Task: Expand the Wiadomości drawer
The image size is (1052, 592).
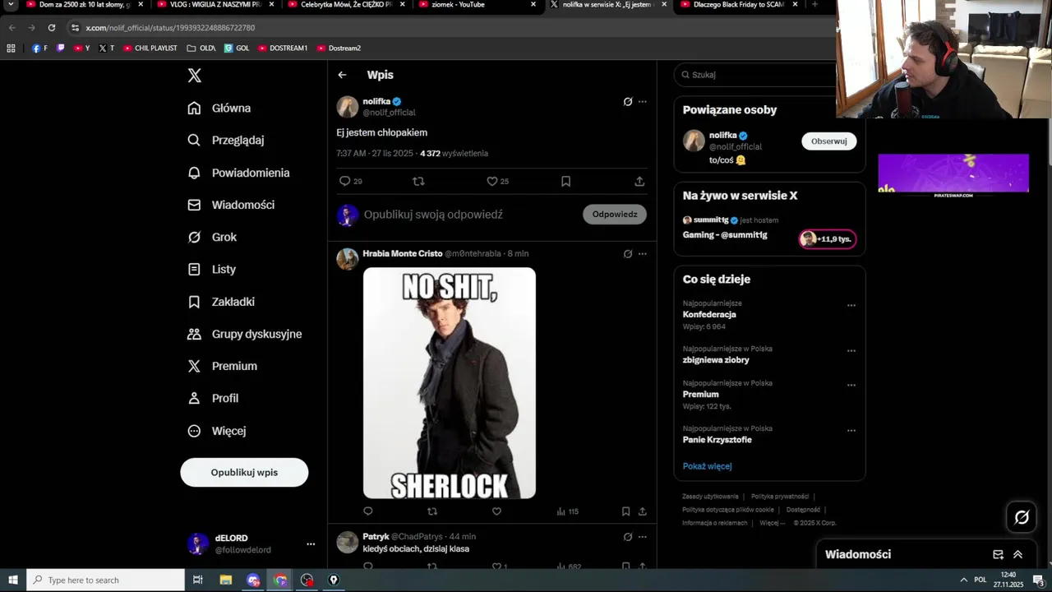Action: coord(1017,555)
